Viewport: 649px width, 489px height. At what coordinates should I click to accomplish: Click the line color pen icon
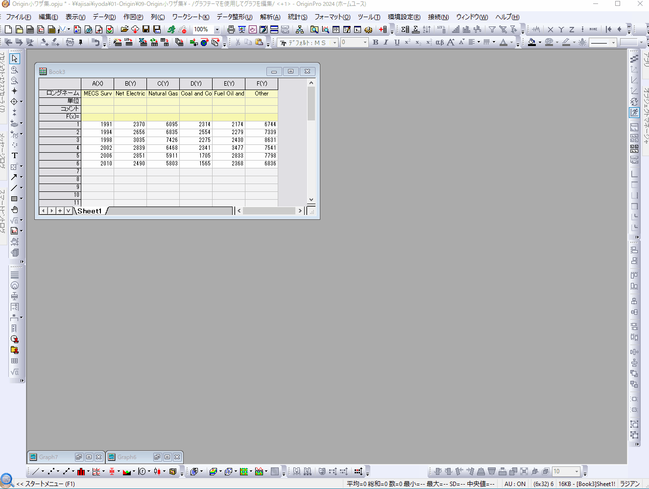[566, 43]
